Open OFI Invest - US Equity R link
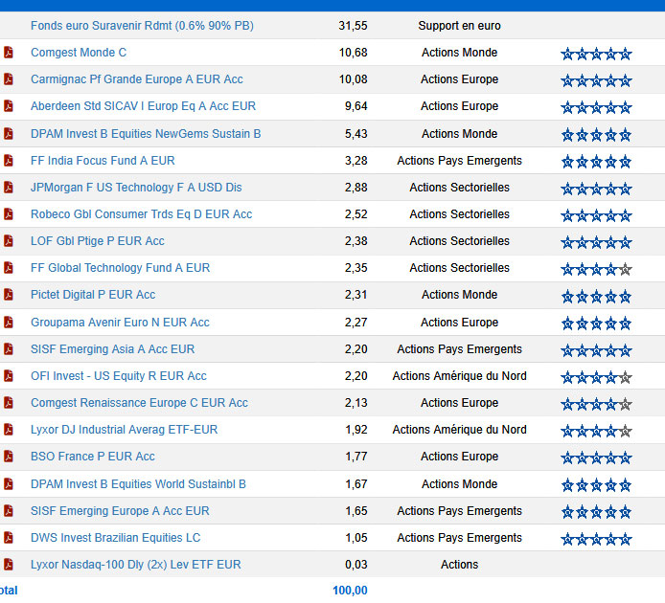 click(118, 376)
